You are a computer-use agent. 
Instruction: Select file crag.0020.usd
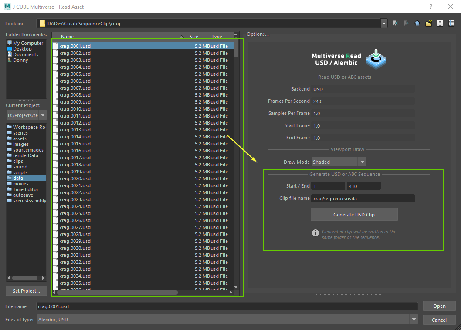(x=143, y=178)
